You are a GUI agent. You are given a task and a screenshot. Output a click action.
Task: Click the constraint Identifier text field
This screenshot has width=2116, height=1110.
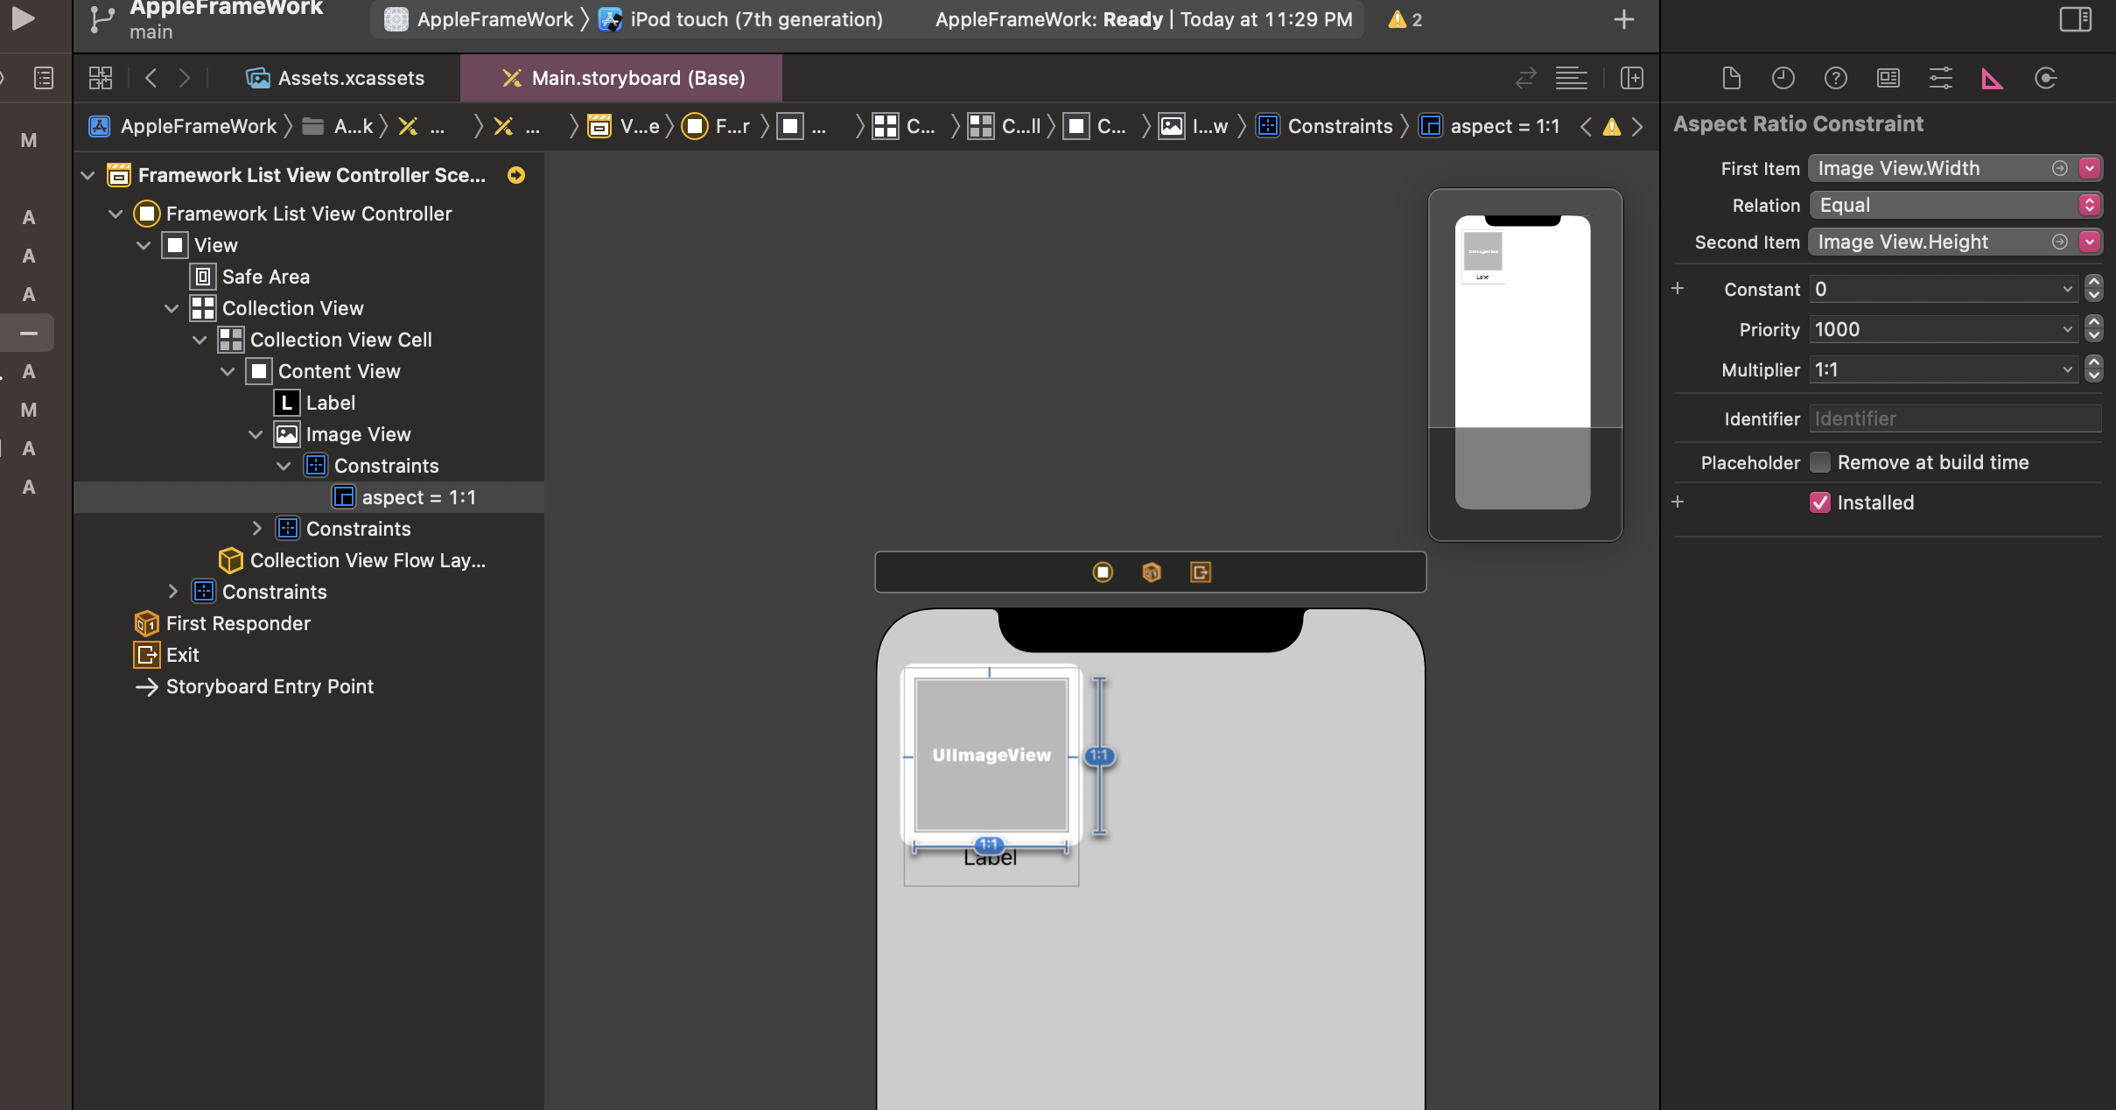click(x=1954, y=418)
